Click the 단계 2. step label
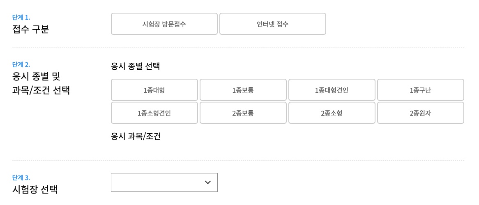 21,64
